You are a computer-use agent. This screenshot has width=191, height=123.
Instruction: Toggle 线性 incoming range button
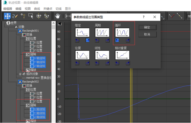[97, 63]
